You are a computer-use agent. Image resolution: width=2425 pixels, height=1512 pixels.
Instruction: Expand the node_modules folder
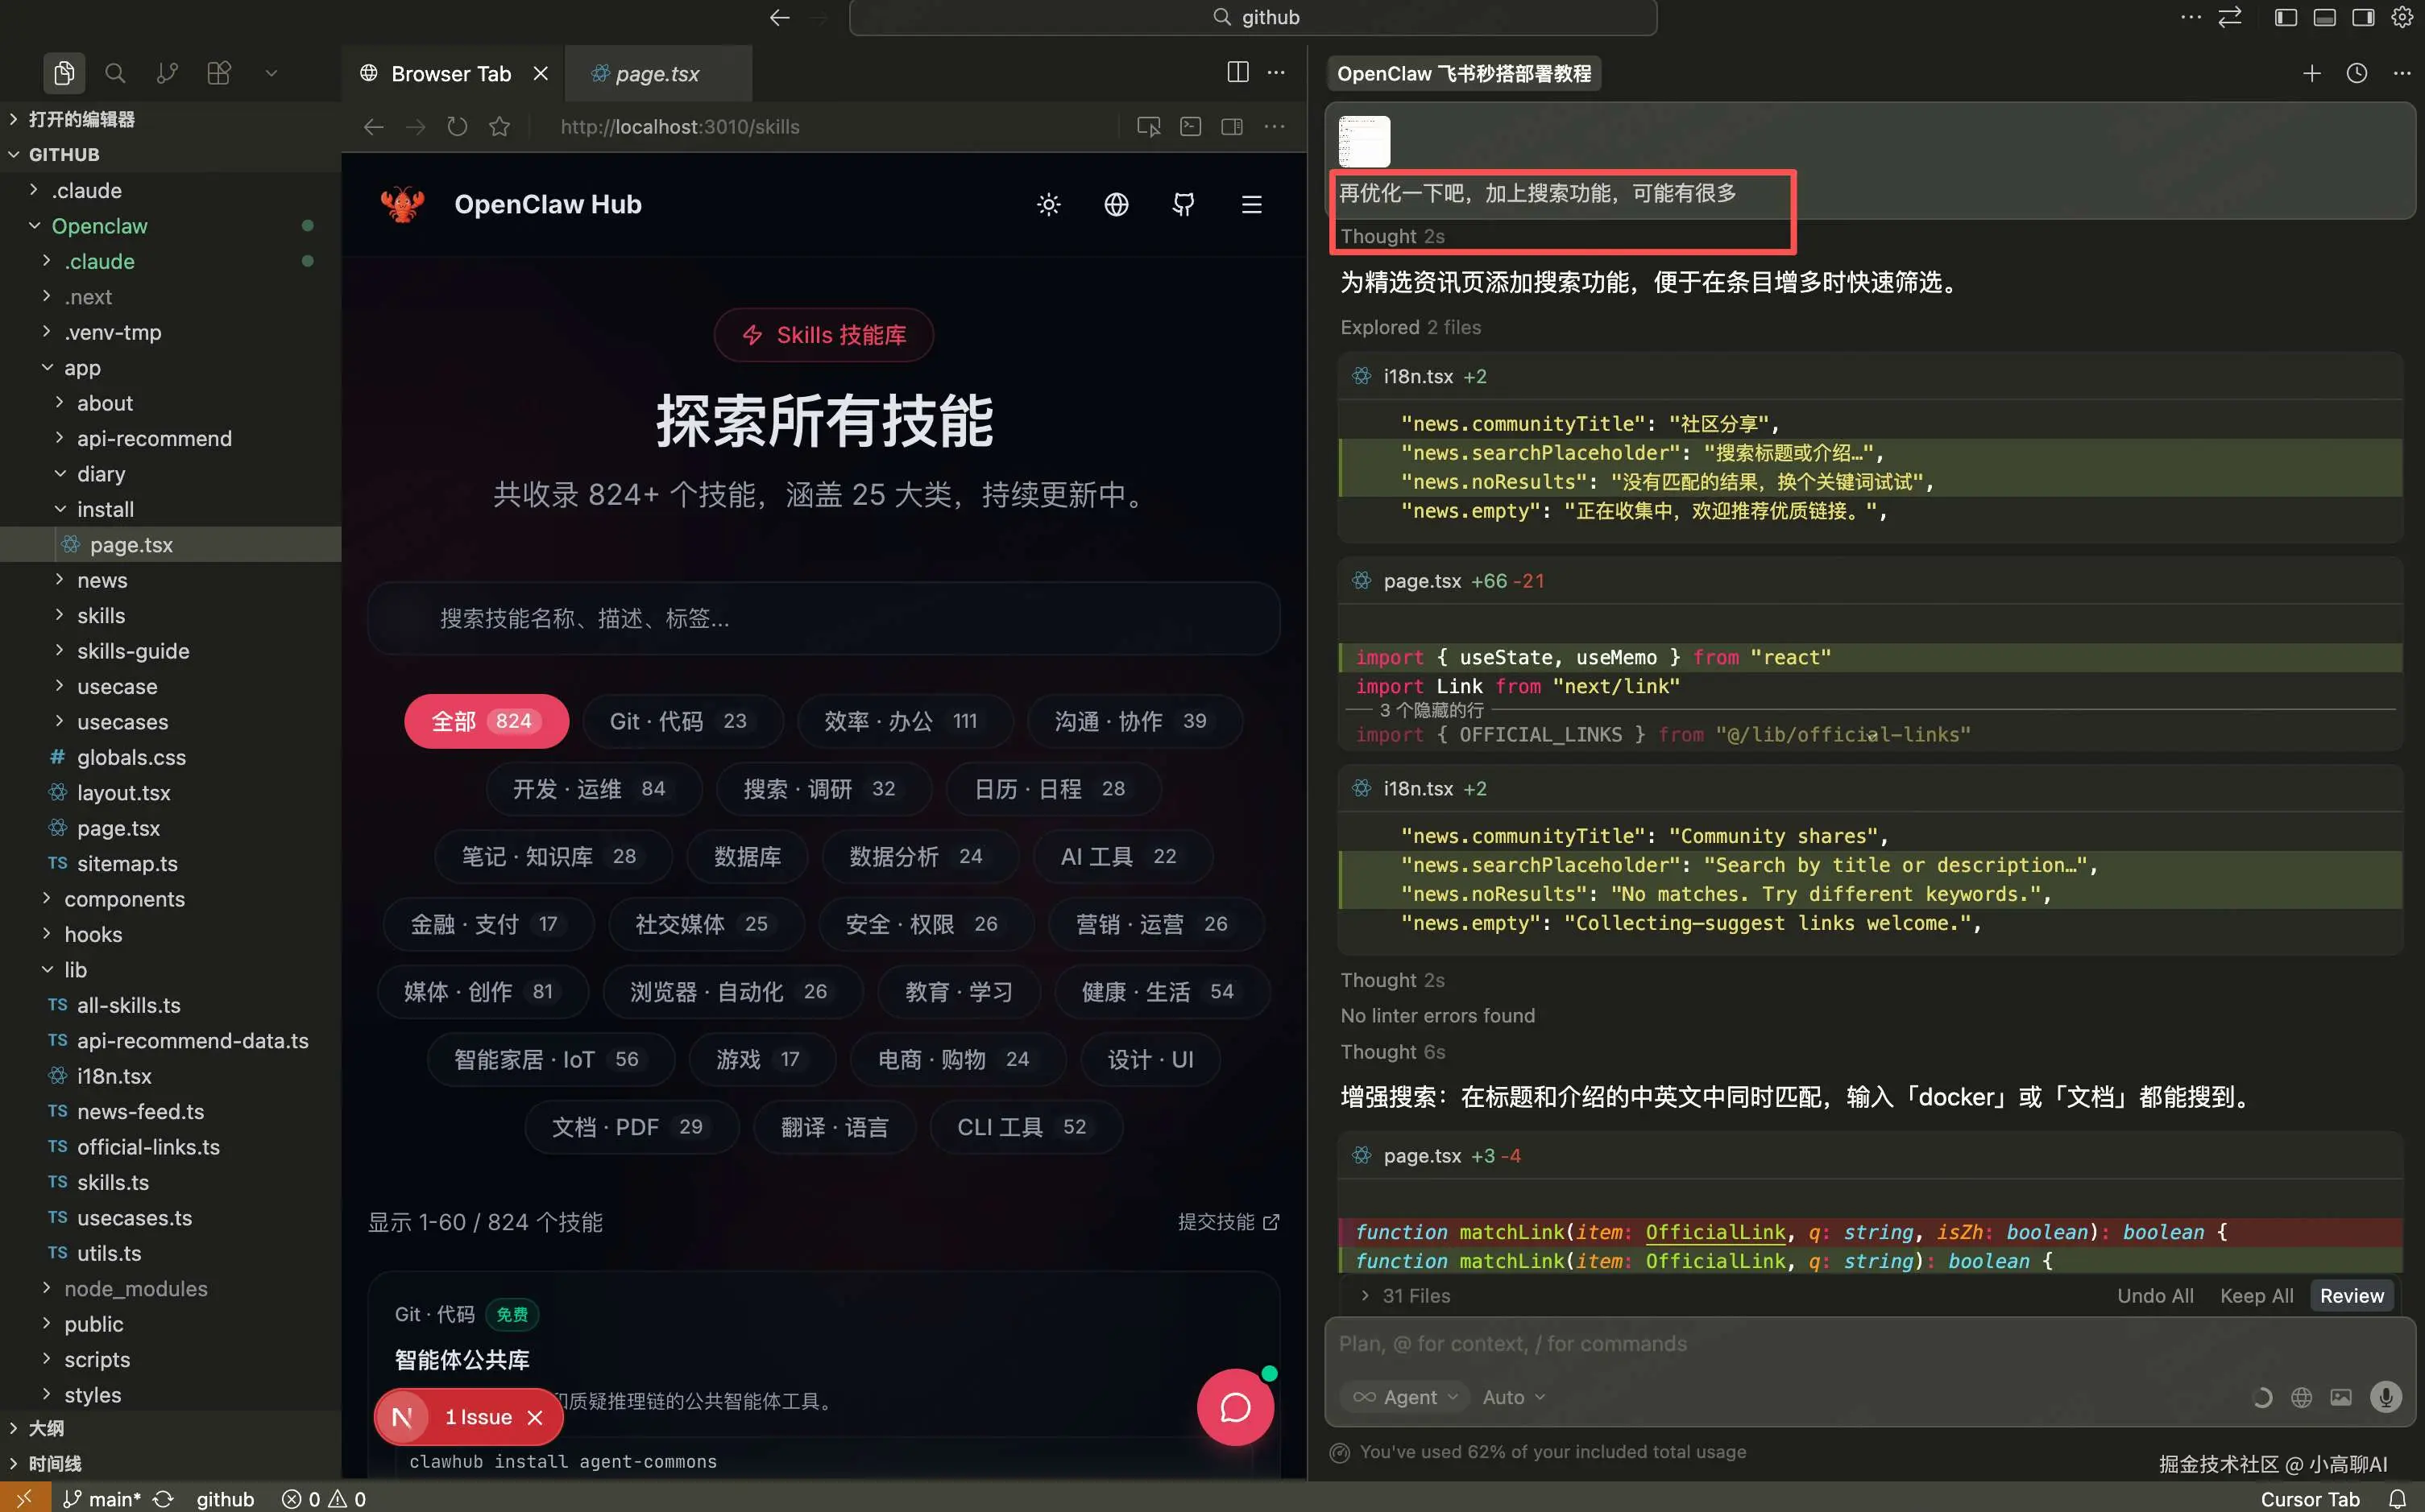pos(135,1288)
